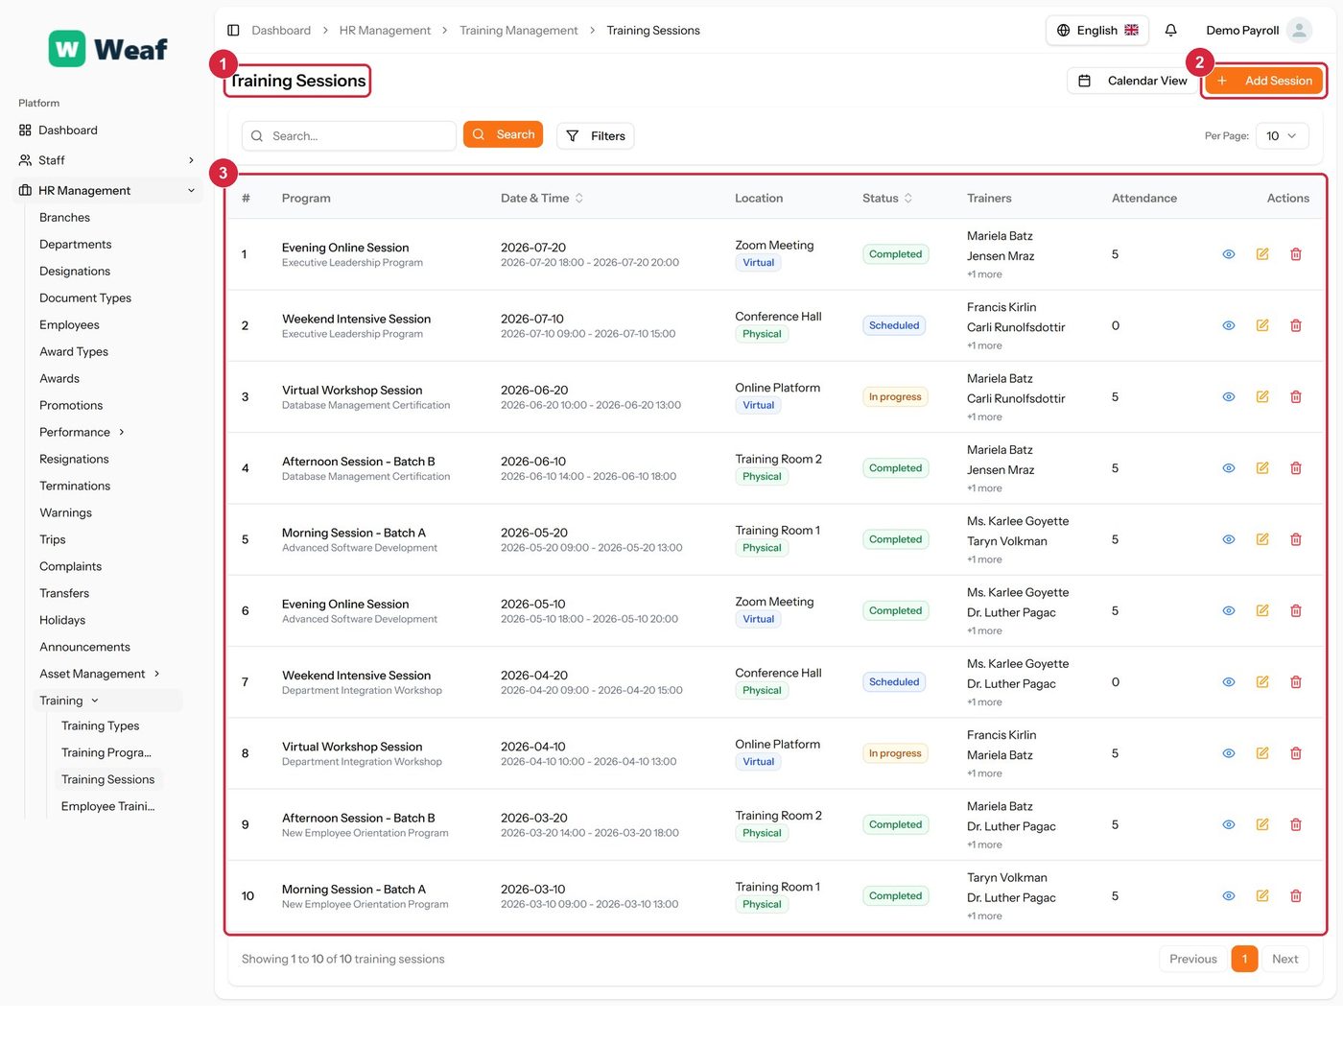View the Evening Online Session 2026-07-20 row
This screenshot has height=1046, width=1343.
pyautogui.click(x=1228, y=254)
